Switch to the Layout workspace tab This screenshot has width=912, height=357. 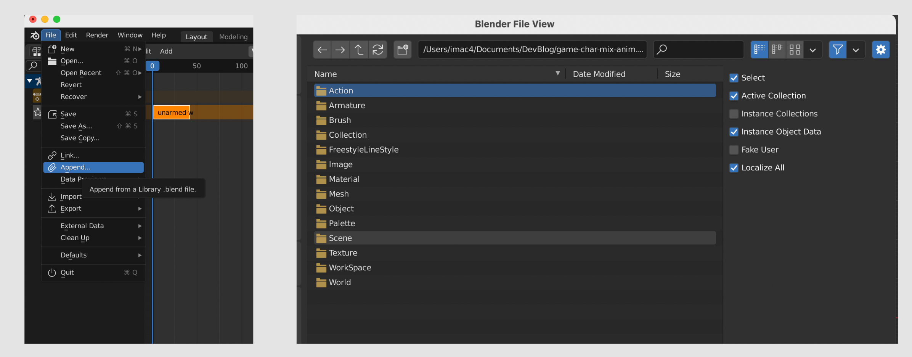click(196, 37)
